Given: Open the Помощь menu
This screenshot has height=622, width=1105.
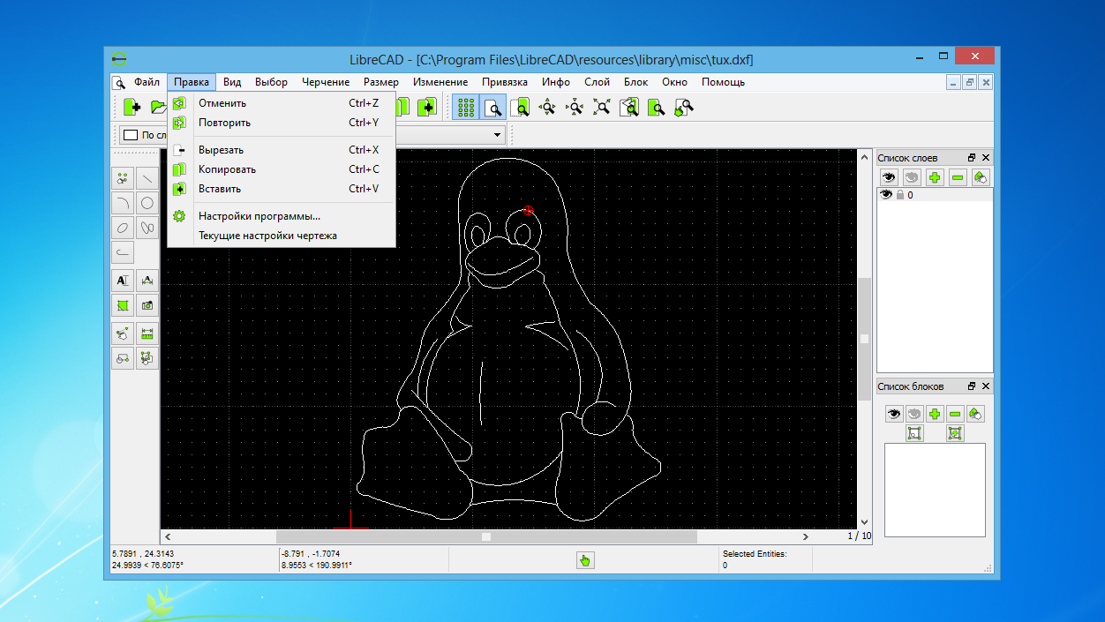Looking at the screenshot, I should pos(723,82).
